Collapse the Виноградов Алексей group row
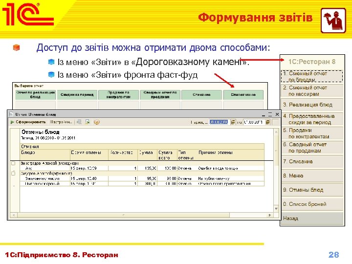Image resolution: width=352 pixels, height=264 pixels. click(13, 163)
